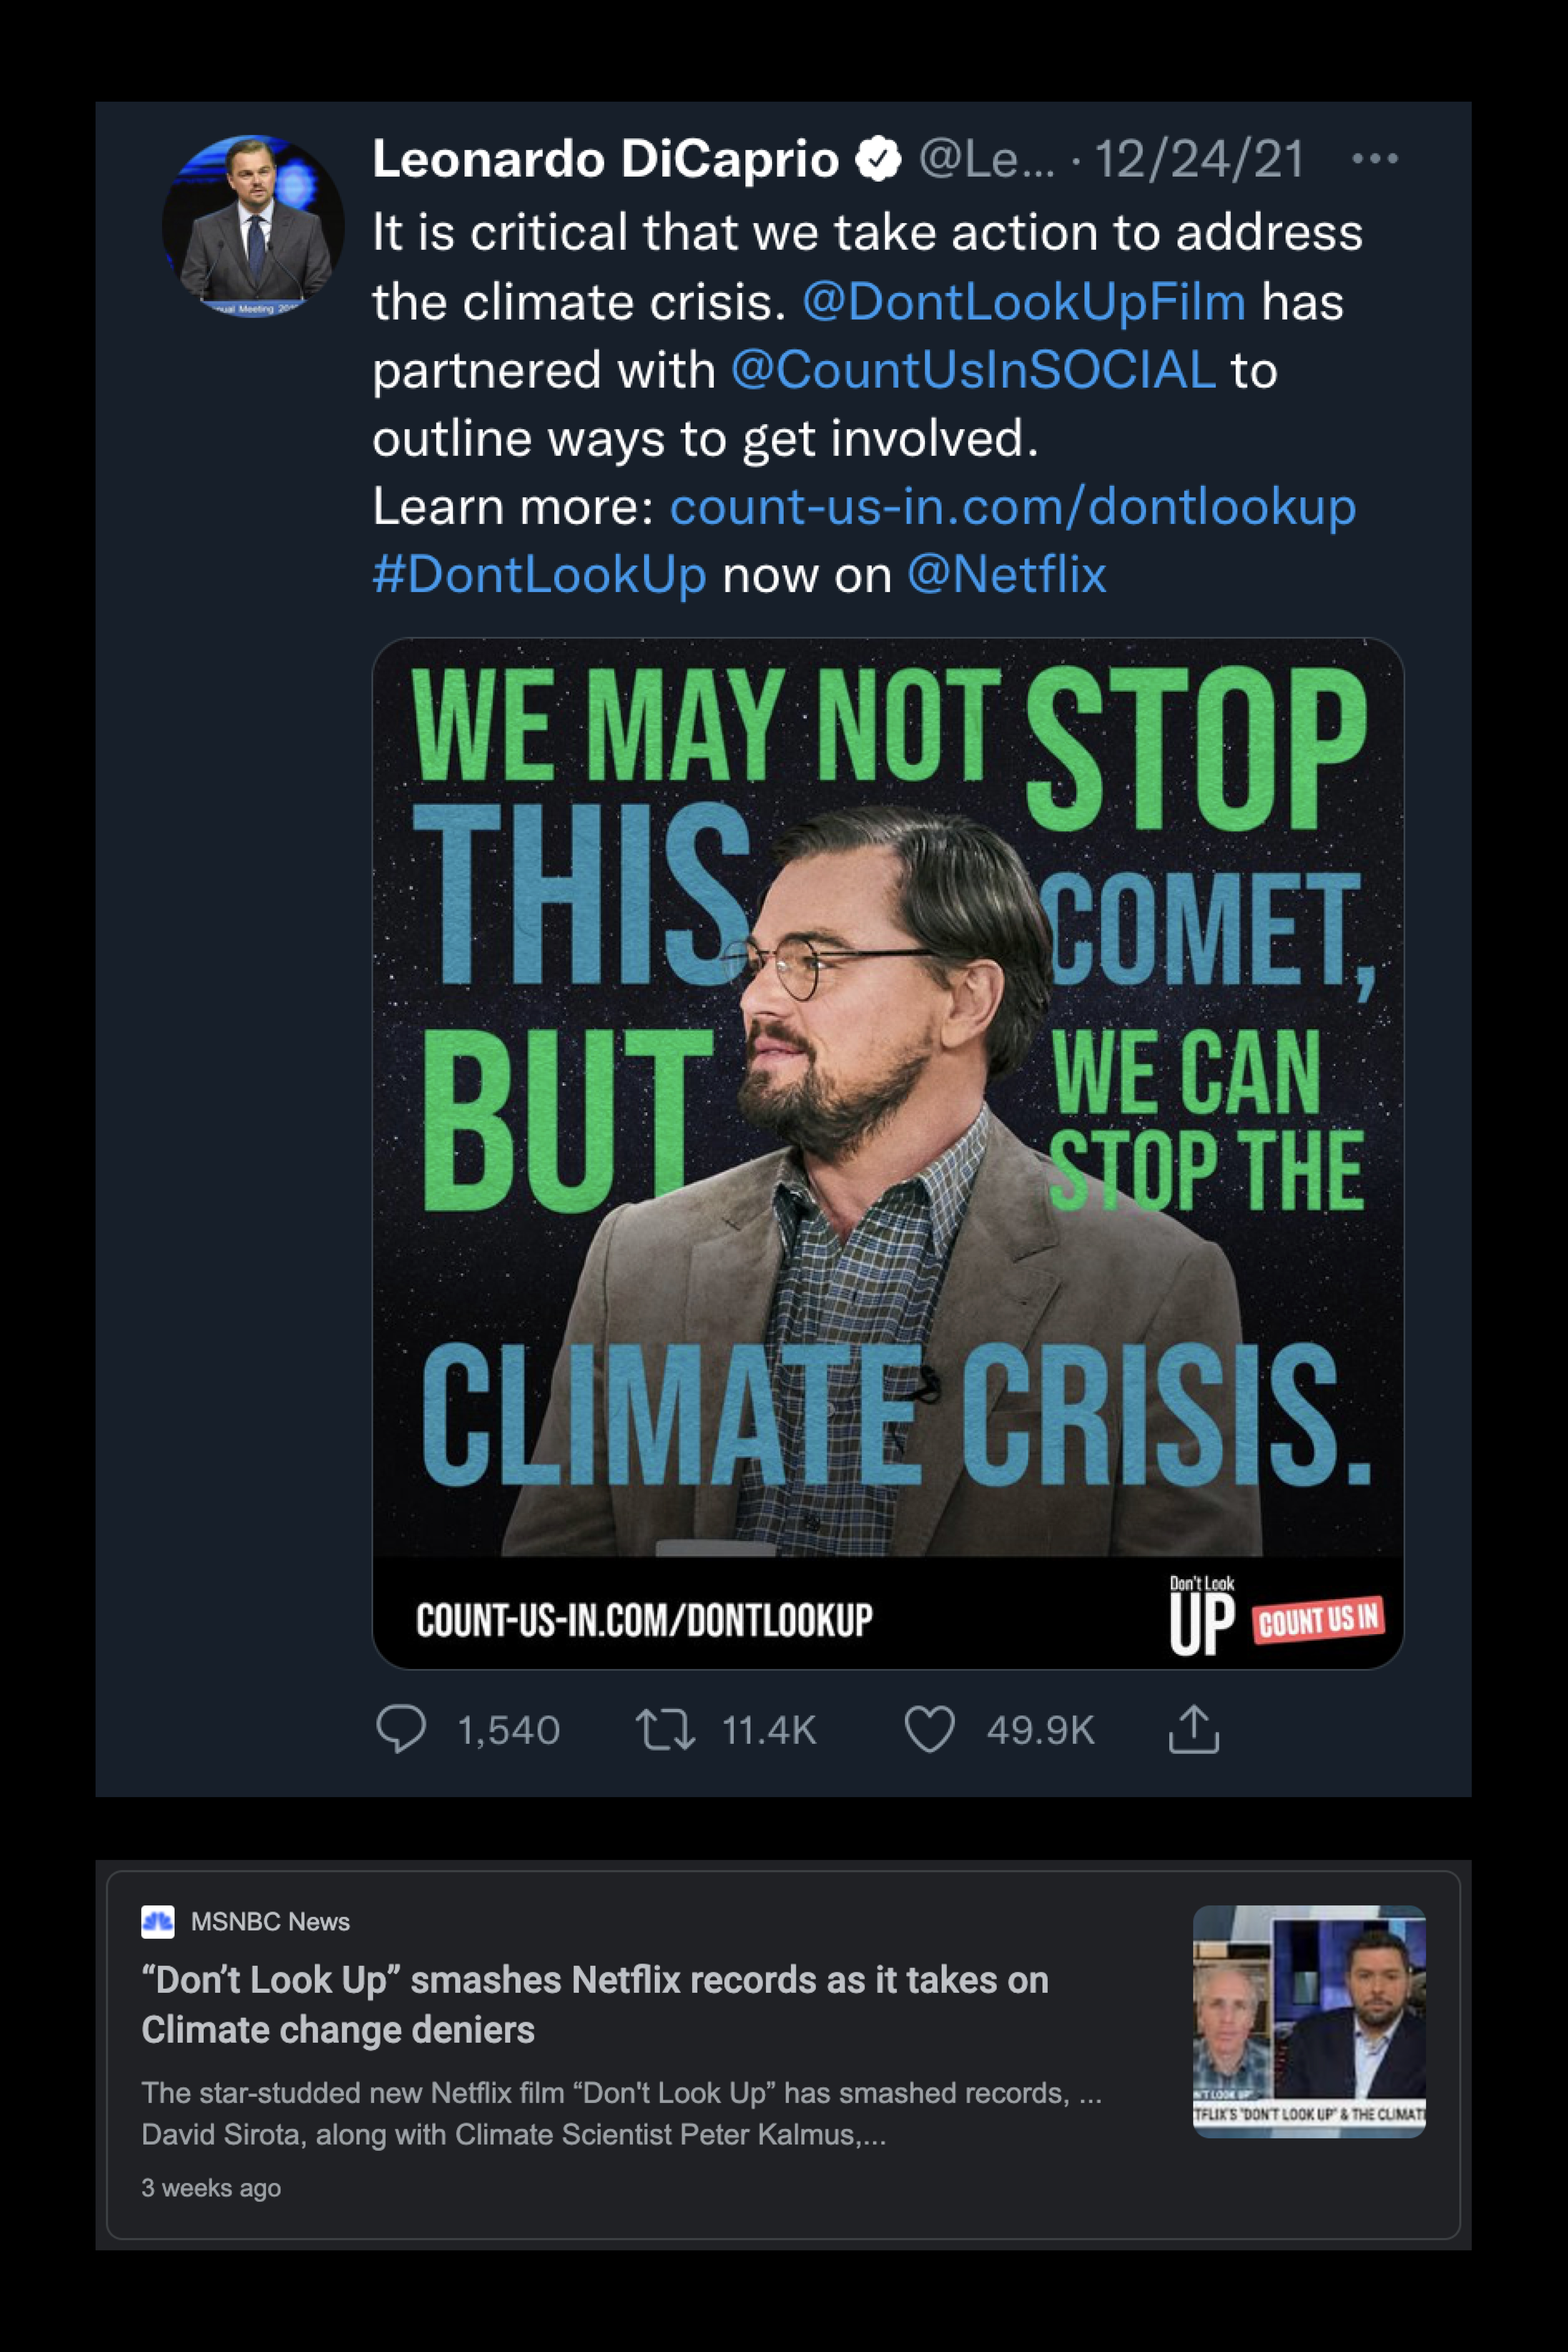Click the MSNBC video thumbnail
Viewport: 1568px width, 2352px height.
1309,2021
